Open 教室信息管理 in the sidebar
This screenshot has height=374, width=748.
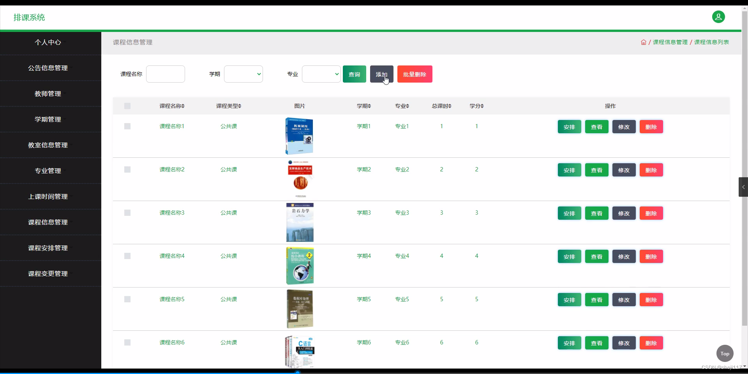(x=48, y=145)
